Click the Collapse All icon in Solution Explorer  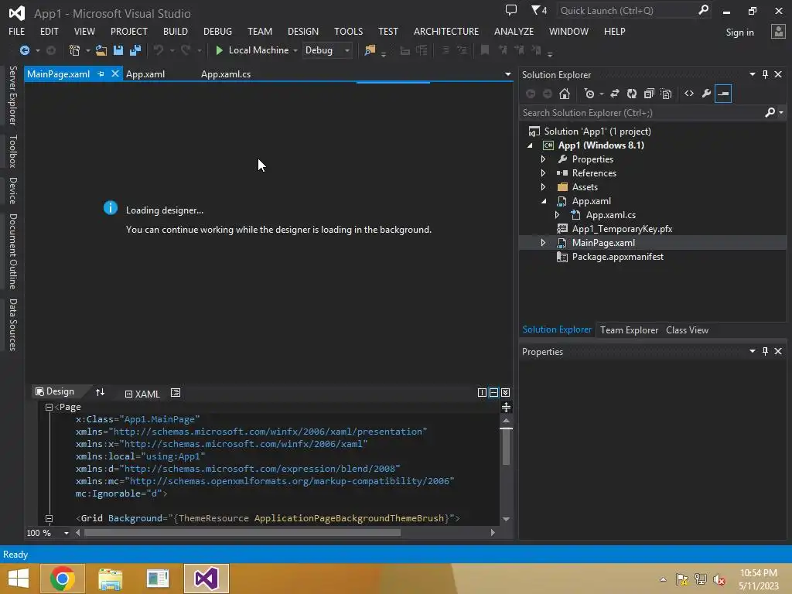point(649,94)
